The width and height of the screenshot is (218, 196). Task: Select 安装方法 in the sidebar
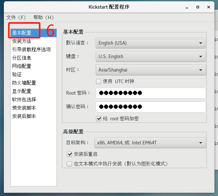click(x=33, y=41)
